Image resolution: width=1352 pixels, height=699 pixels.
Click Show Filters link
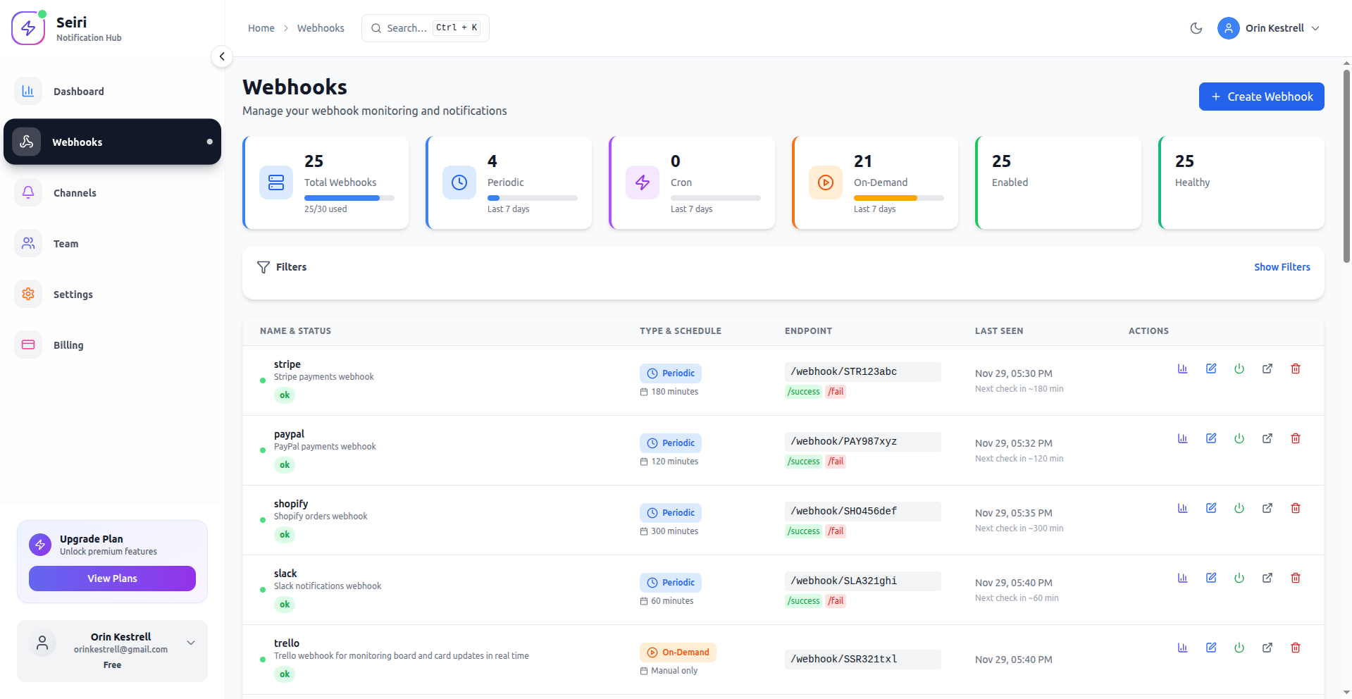point(1282,267)
